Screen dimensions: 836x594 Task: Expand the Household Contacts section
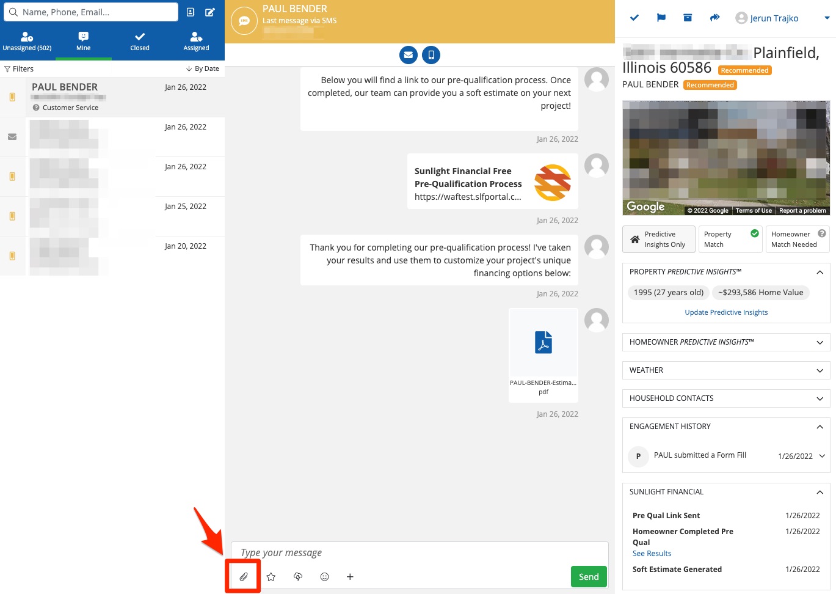point(726,398)
